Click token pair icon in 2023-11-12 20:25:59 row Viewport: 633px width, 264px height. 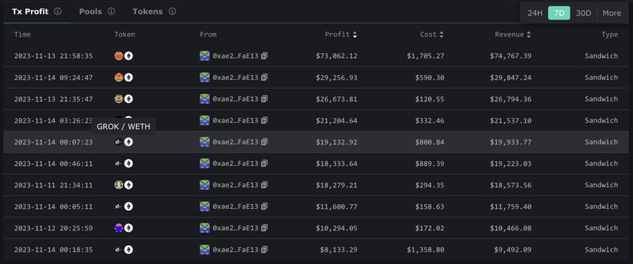point(123,228)
